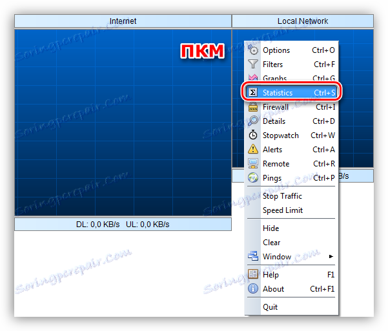The width and height of the screenshot is (388, 331).
Task: Select Details menu entry
Action: tap(291, 121)
